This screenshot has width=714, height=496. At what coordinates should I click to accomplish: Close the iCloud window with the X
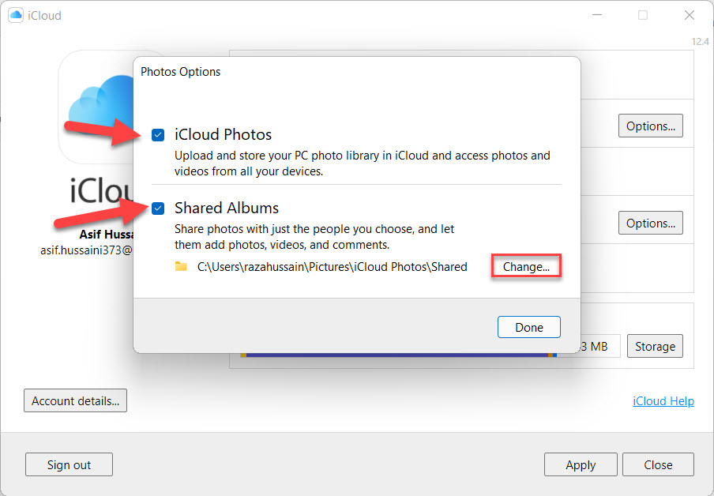[690, 15]
